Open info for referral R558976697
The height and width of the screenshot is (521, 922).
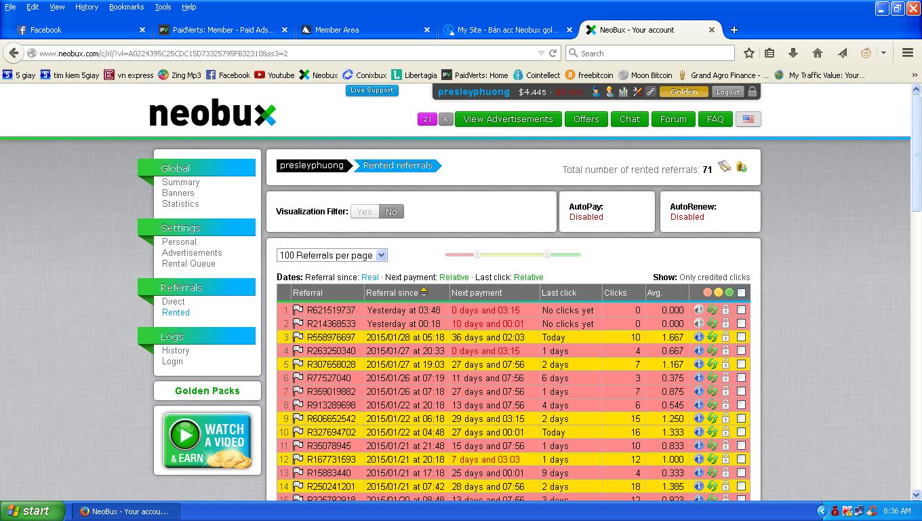(699, 337)
